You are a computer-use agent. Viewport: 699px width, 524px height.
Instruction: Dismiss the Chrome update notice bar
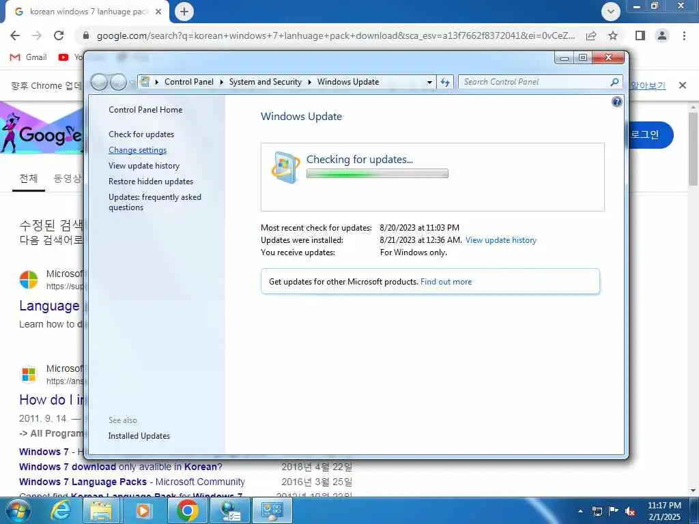tap(682, 85)
